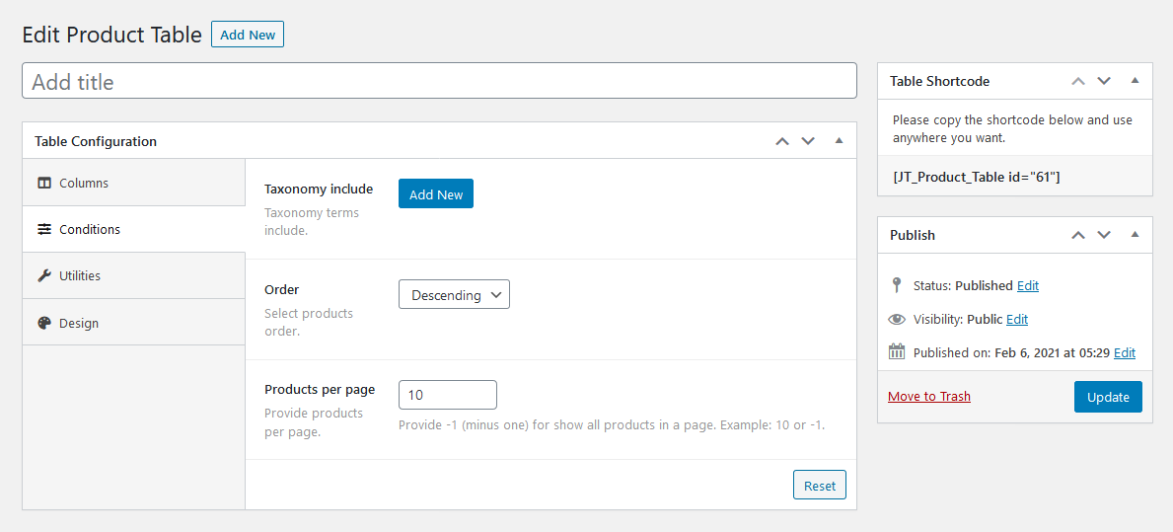Edit the Public visibility
The image size is (1173, 532).
coord(1017,319)
